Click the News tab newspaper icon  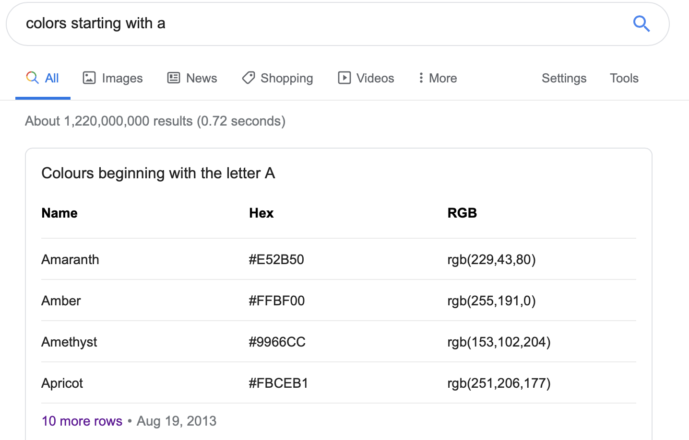173,78
